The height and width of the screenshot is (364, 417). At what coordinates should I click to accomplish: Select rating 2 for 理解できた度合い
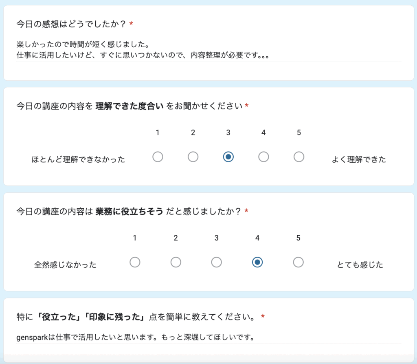(193, 157)
